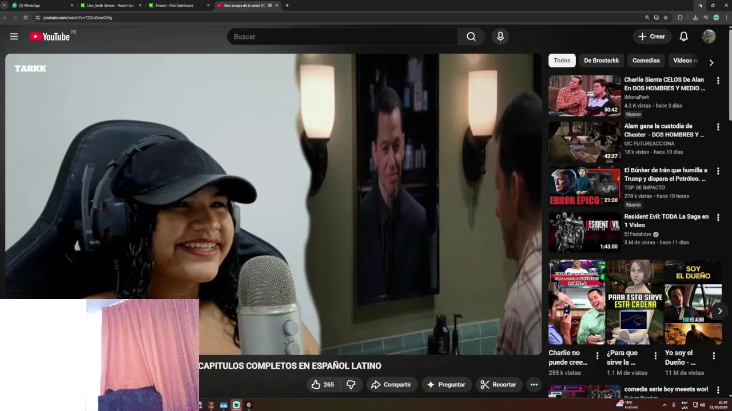Open the YouTube hamburger guide menu

coord(14,37)
